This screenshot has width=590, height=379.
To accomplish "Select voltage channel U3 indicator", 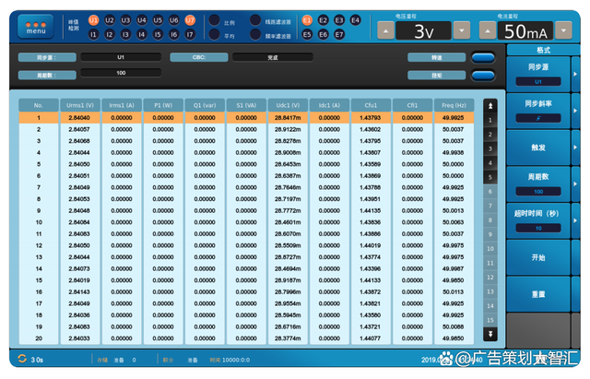I will coord(125,20).
